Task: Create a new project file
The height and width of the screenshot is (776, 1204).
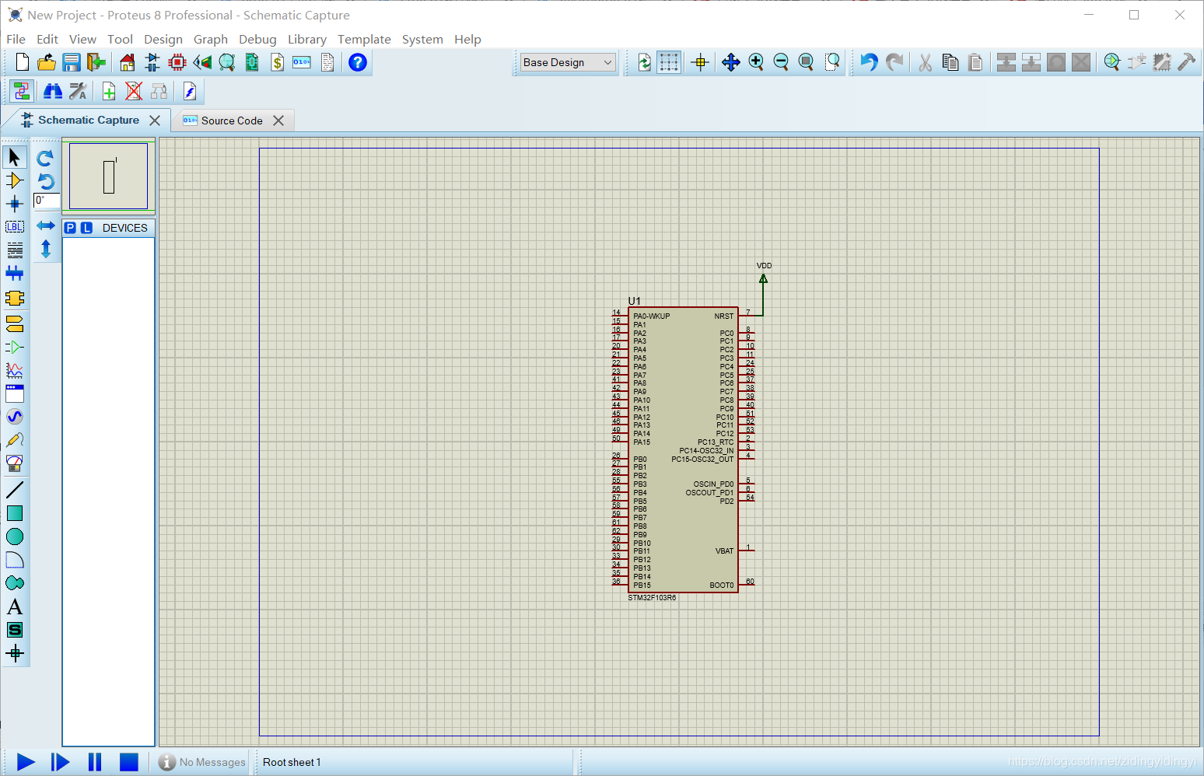Action: coord(22,62)
